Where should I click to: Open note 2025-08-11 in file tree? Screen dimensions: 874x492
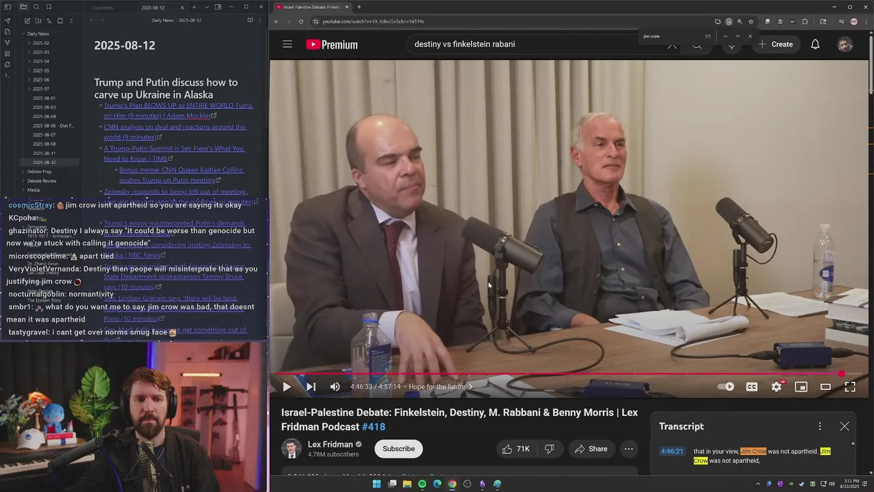coord(44,153)
